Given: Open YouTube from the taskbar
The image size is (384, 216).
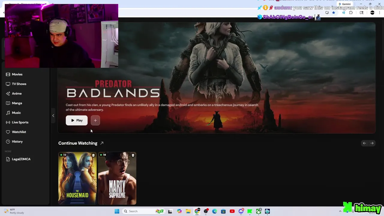Looking at the screenshot, I should [232, 211].
